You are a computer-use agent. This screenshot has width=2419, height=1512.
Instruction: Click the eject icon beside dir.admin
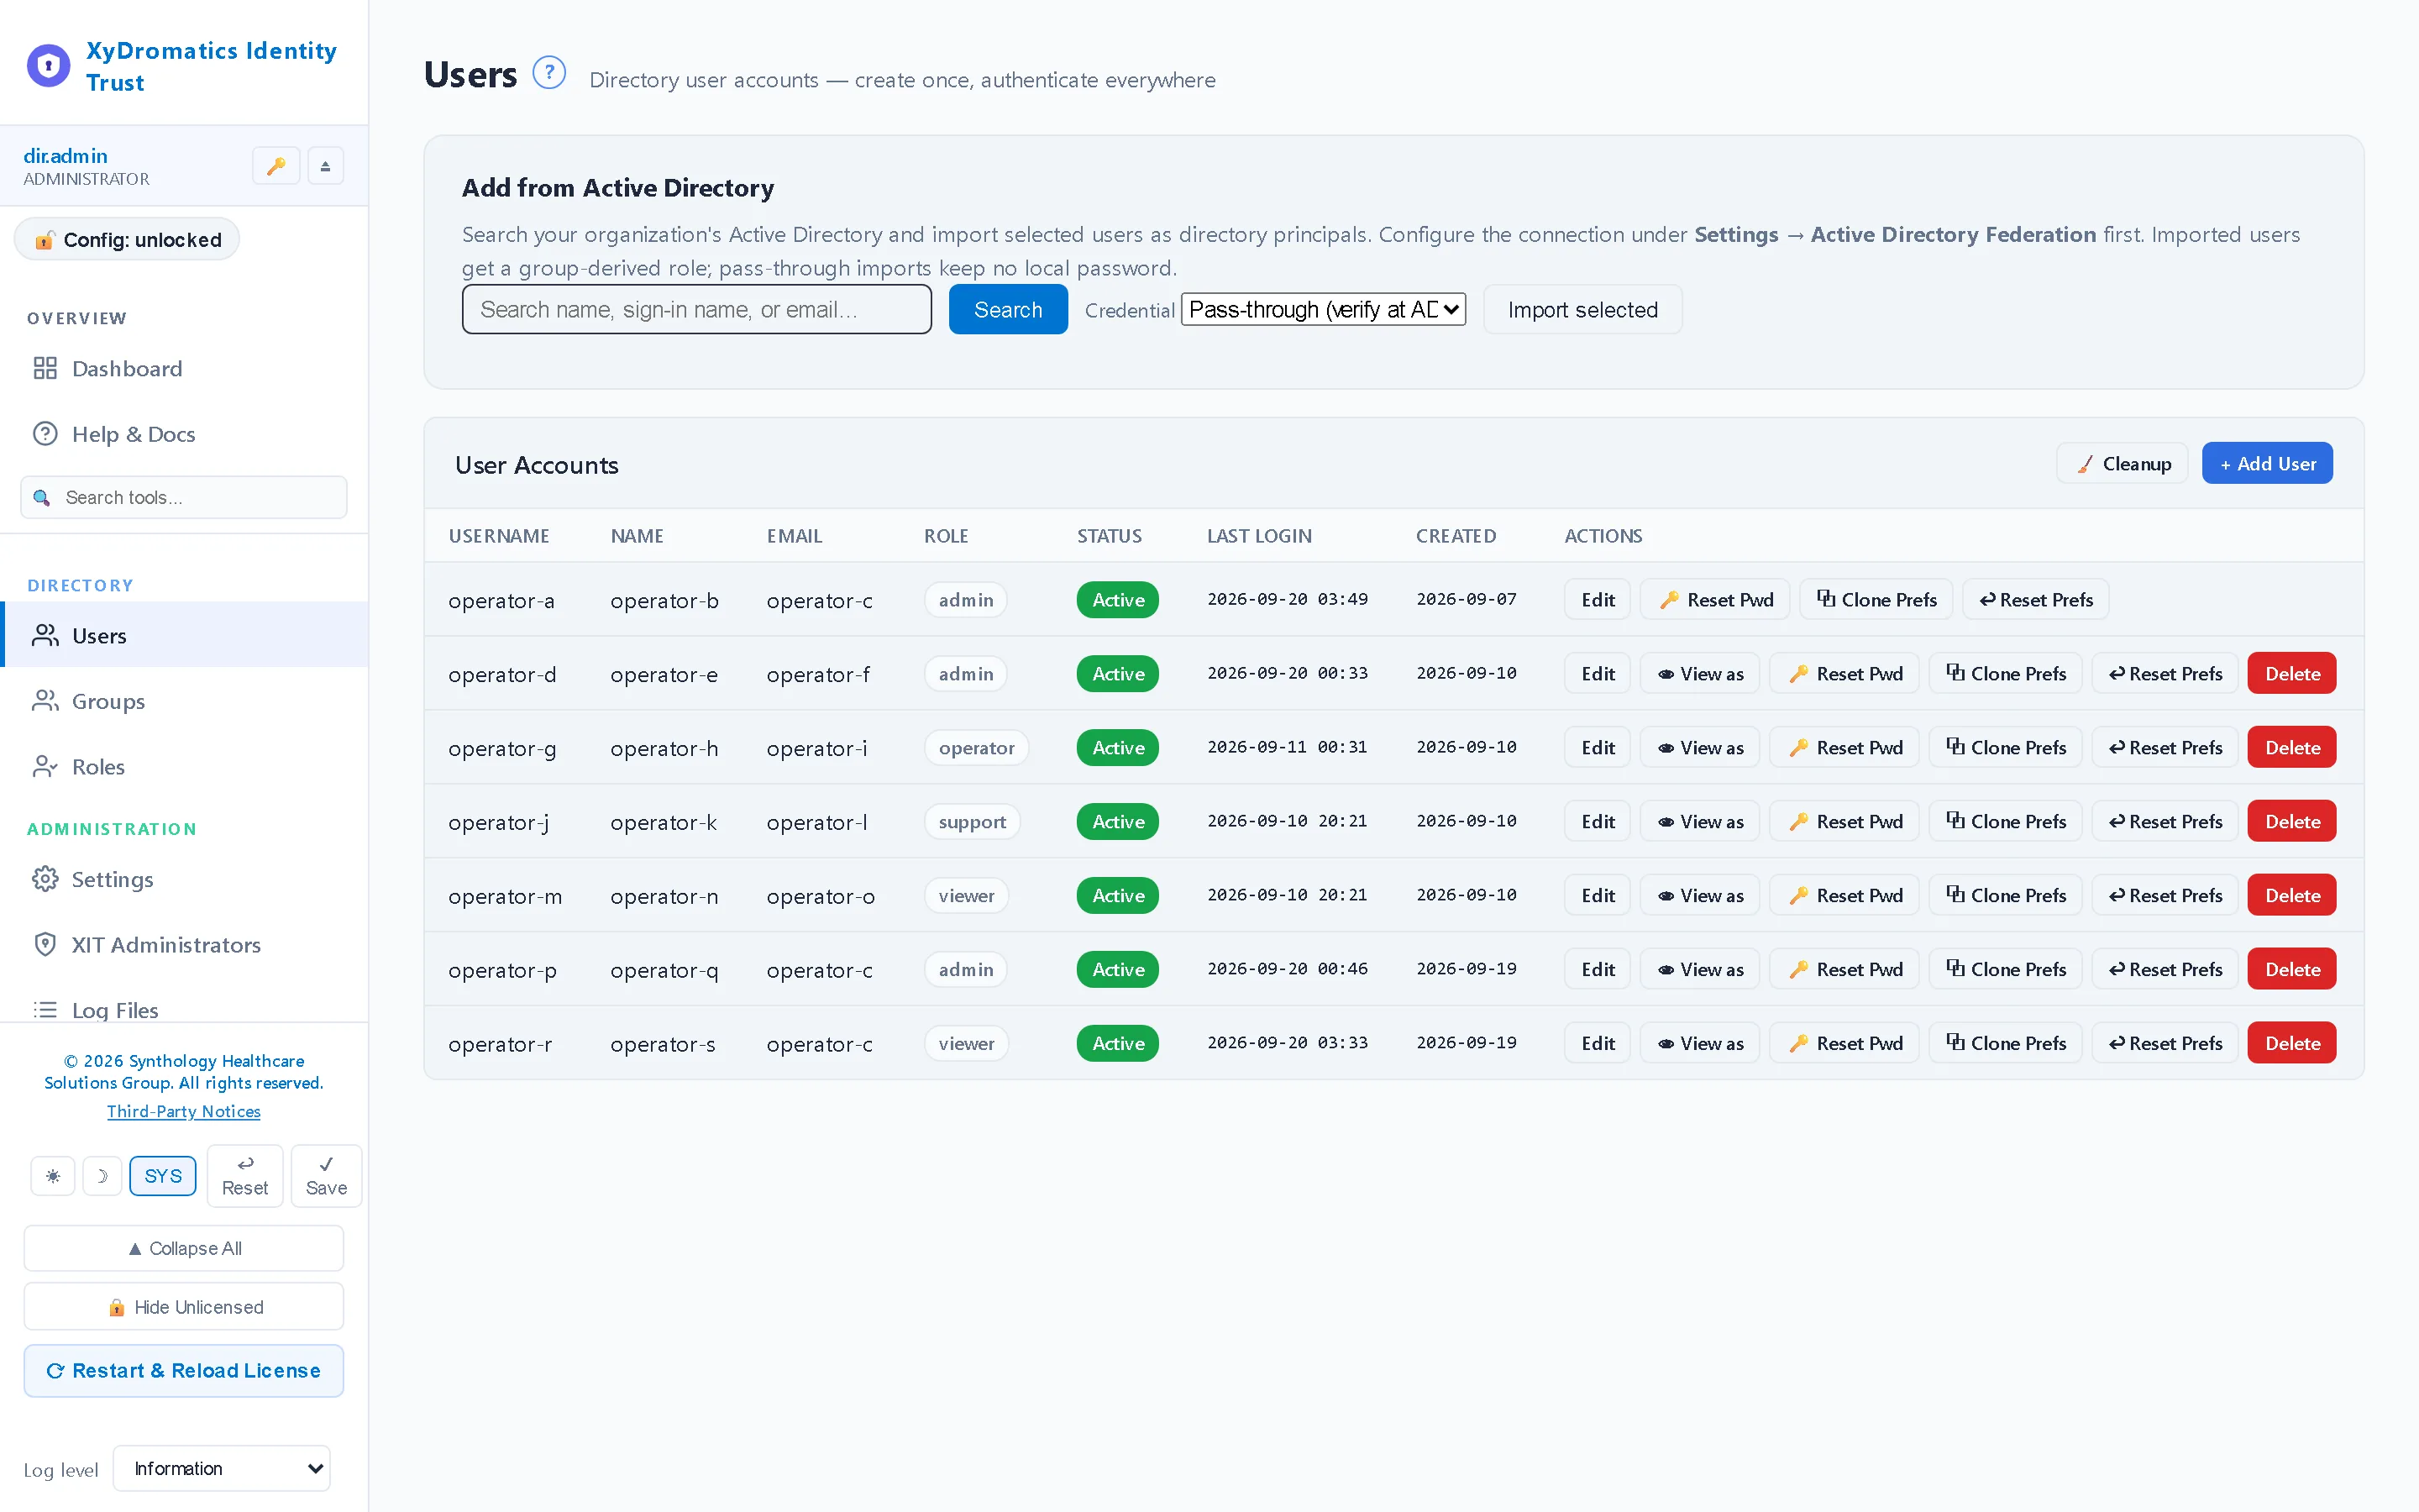pyautogui.click(x=325, y=166)
